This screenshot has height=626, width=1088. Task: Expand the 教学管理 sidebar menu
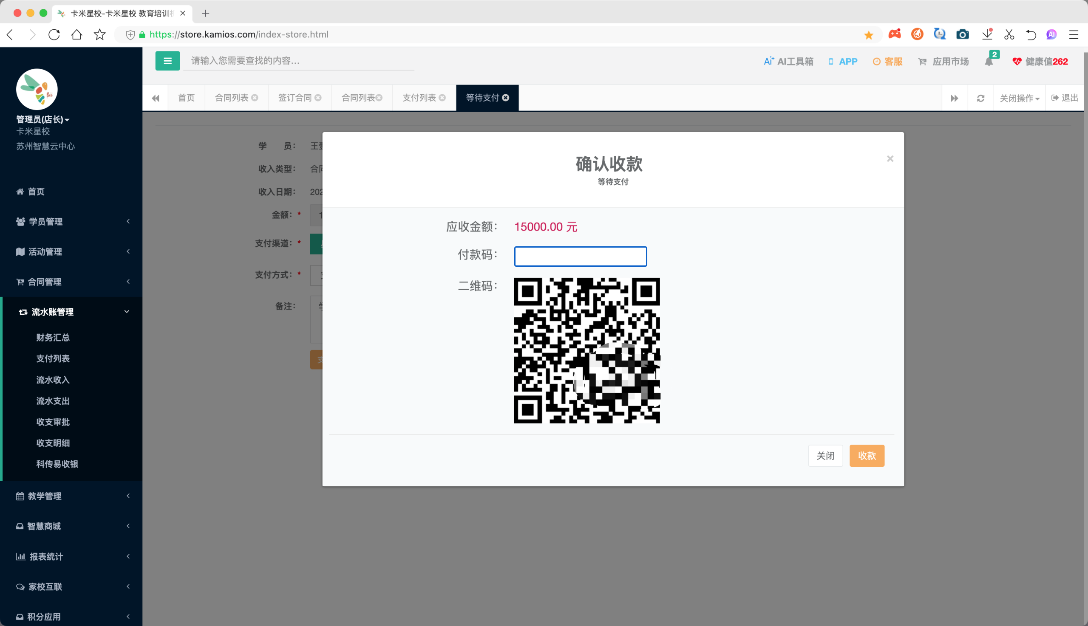pos(71,496)
